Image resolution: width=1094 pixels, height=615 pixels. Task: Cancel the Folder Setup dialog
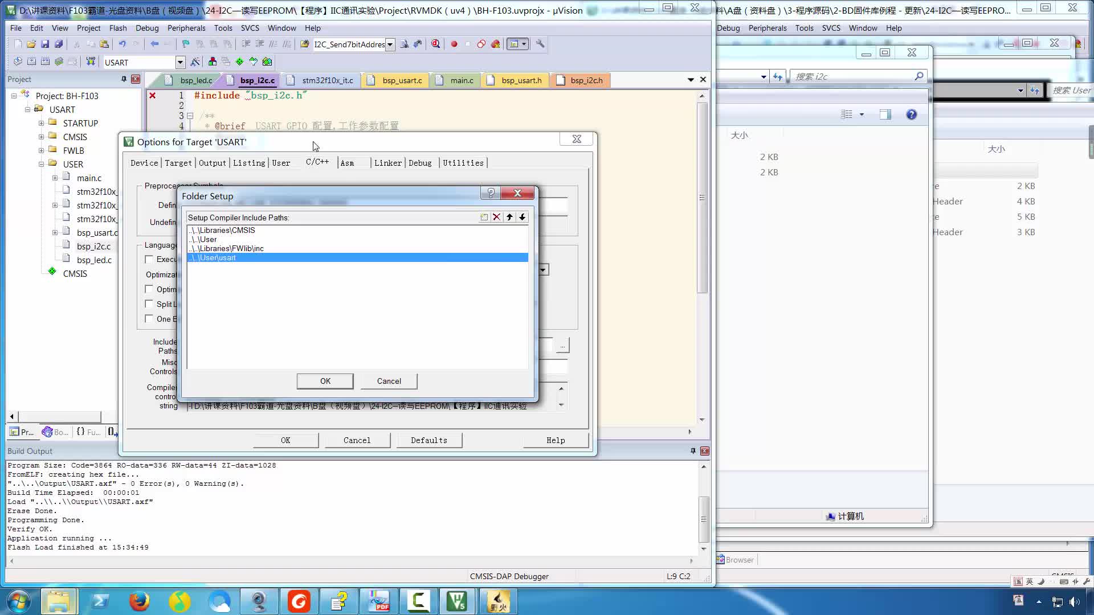[x=389, y=381]
